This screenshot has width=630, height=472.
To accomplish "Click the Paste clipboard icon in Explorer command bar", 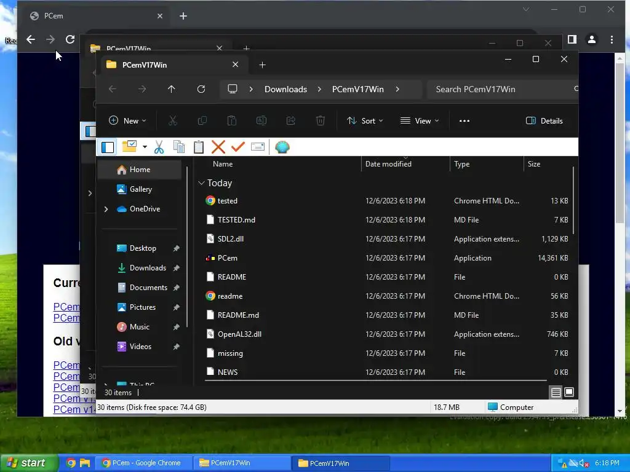I will [x=232, y=121].
